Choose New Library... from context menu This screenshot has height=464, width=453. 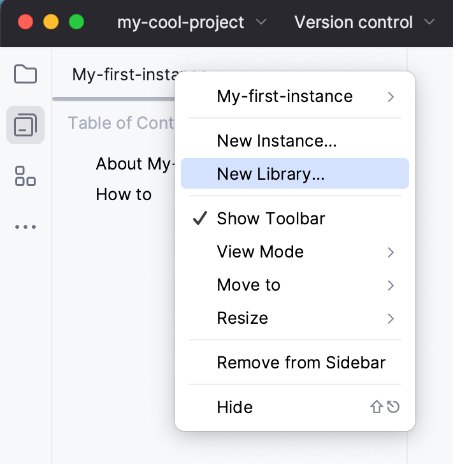[271, 174]
